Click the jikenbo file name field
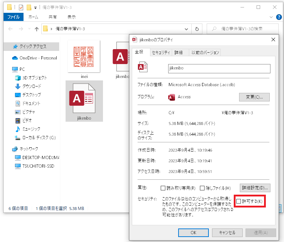The height and width of the screenshot is (242, 284). [219, 68]
